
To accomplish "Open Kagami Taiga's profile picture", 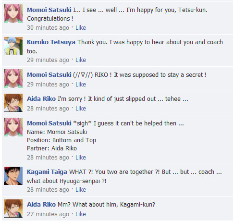I will click(13, 176).
